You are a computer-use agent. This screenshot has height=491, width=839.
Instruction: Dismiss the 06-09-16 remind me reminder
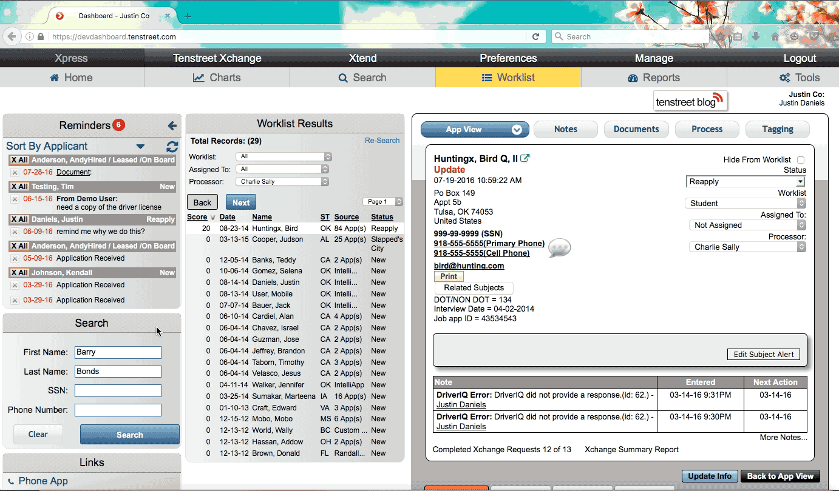[15, 232]
